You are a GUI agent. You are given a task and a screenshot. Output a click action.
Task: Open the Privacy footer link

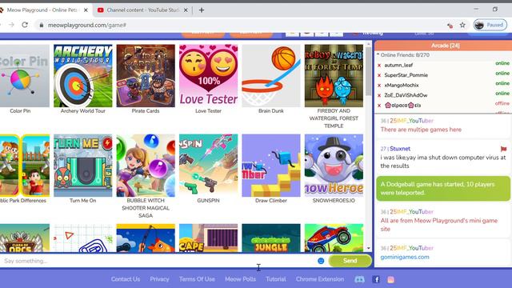(159, 279)
